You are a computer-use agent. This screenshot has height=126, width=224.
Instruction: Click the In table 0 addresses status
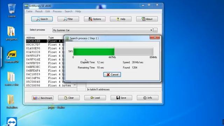[x=98, y=90]
